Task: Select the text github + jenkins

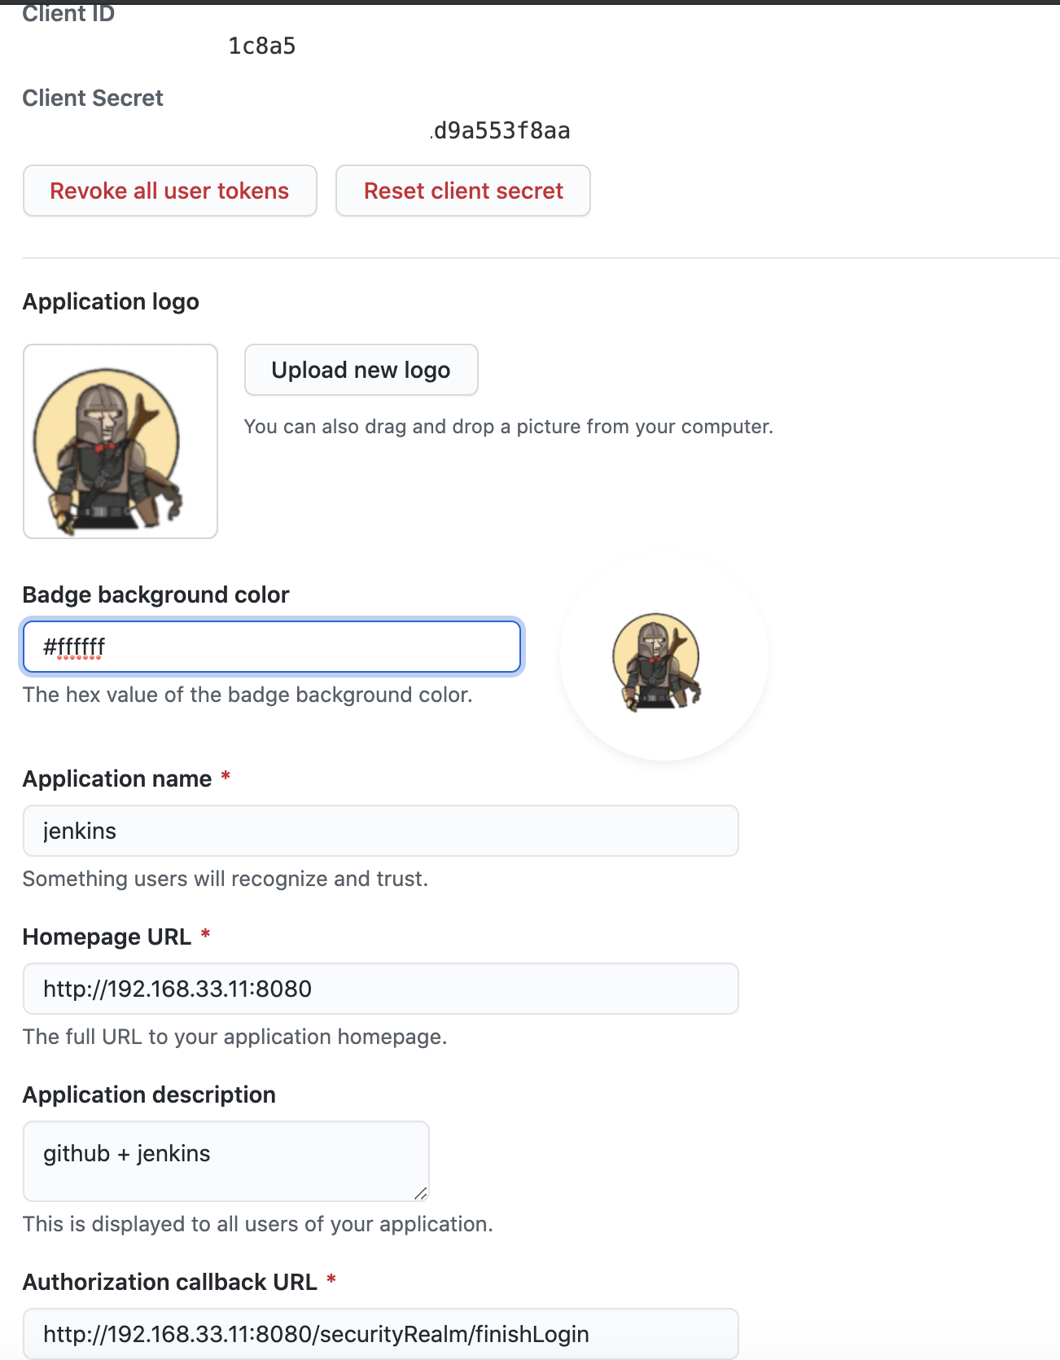Action: point(127,1152)
